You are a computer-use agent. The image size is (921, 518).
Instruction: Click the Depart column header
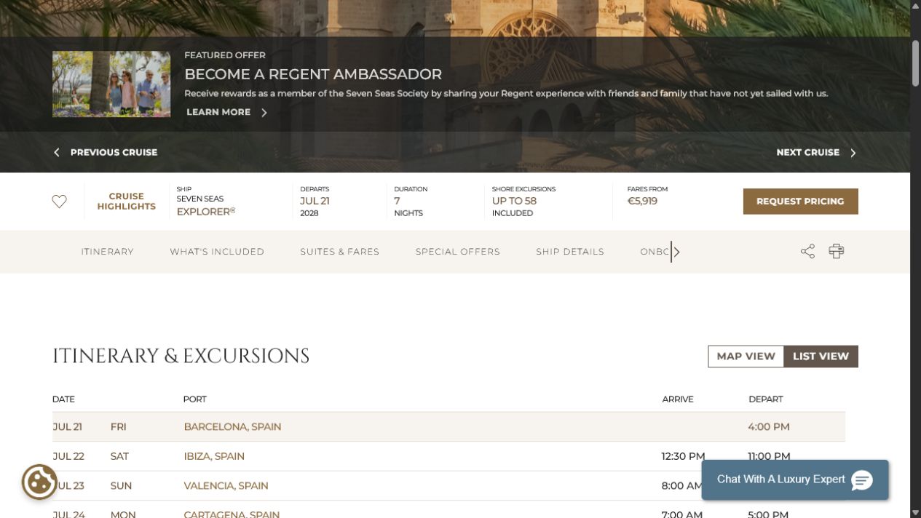[766, 399]
